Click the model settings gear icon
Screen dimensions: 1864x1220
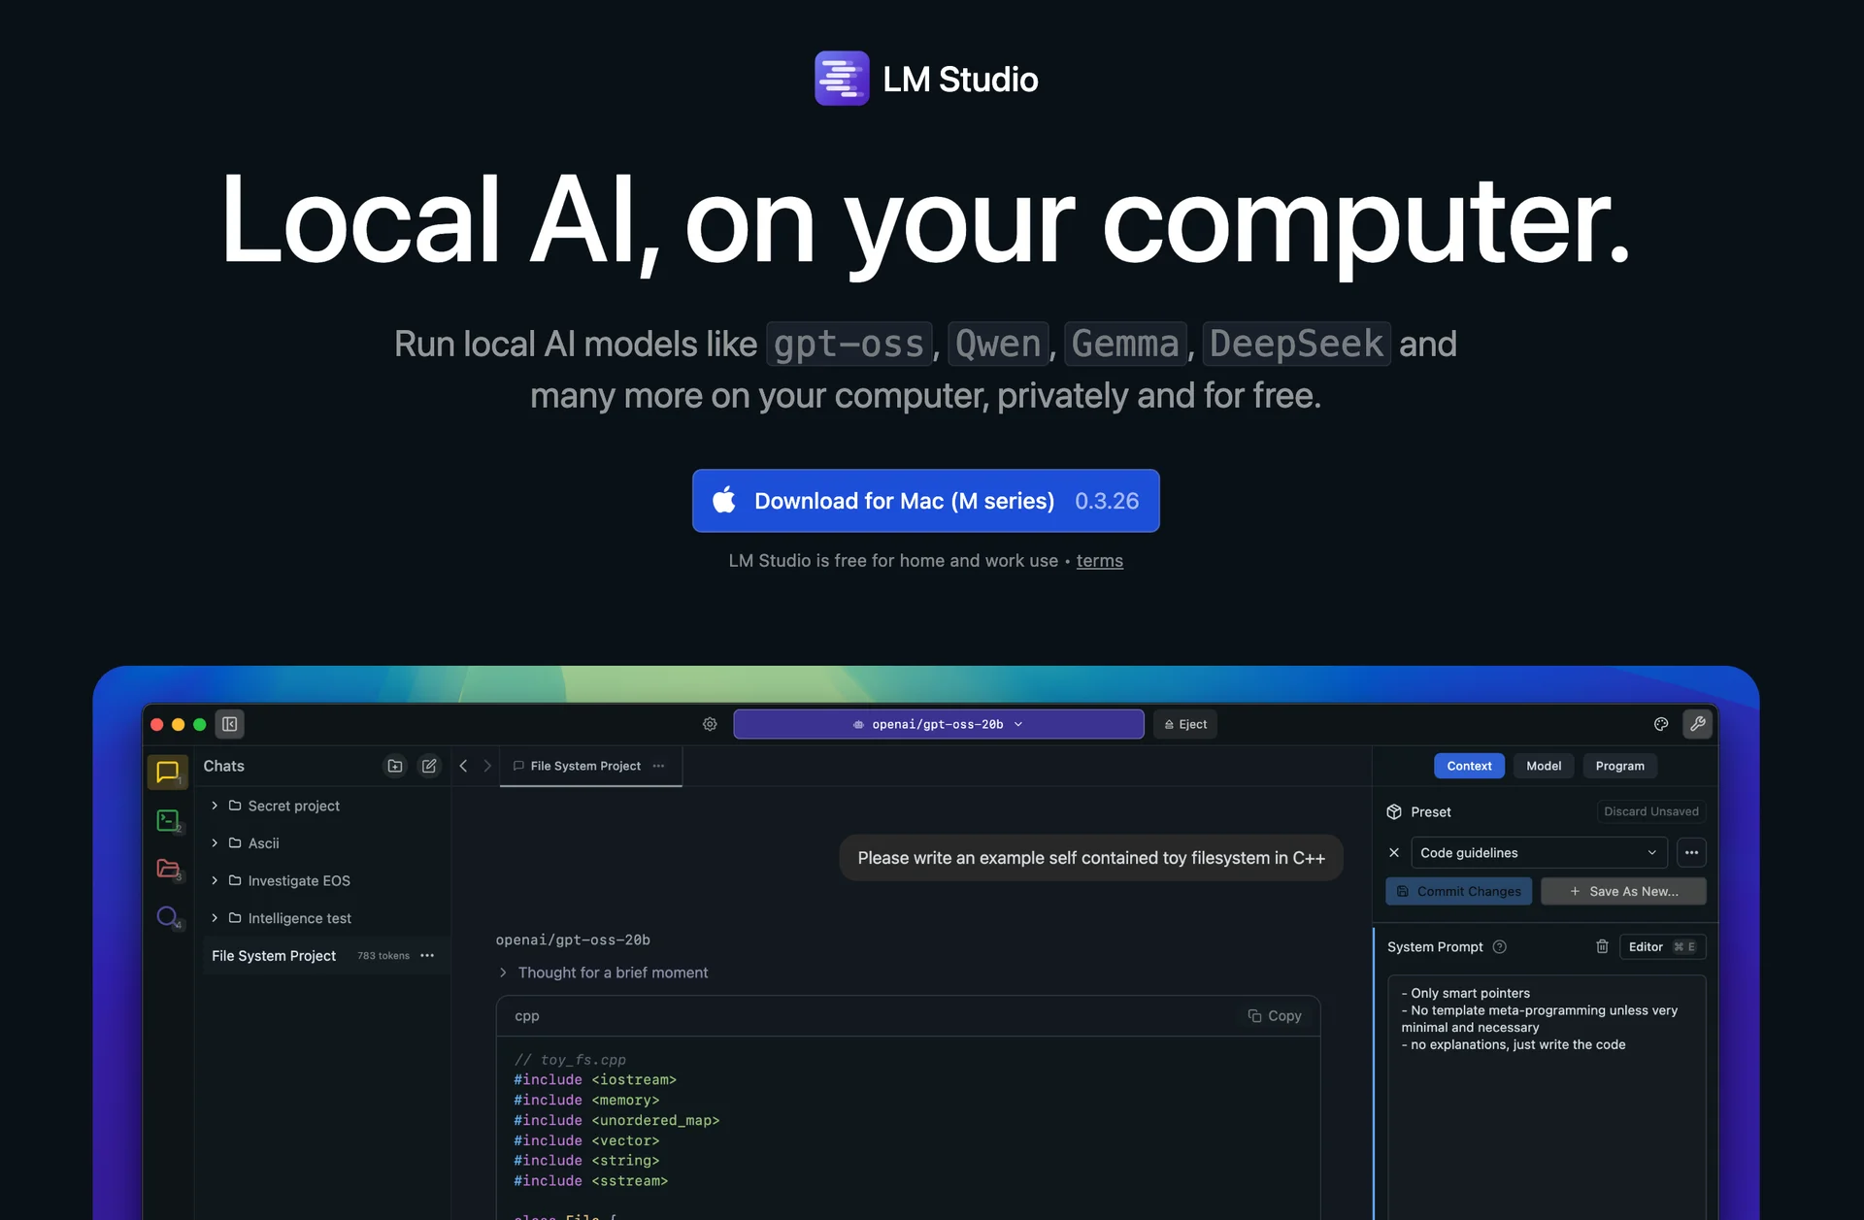(x=710, y=724)
